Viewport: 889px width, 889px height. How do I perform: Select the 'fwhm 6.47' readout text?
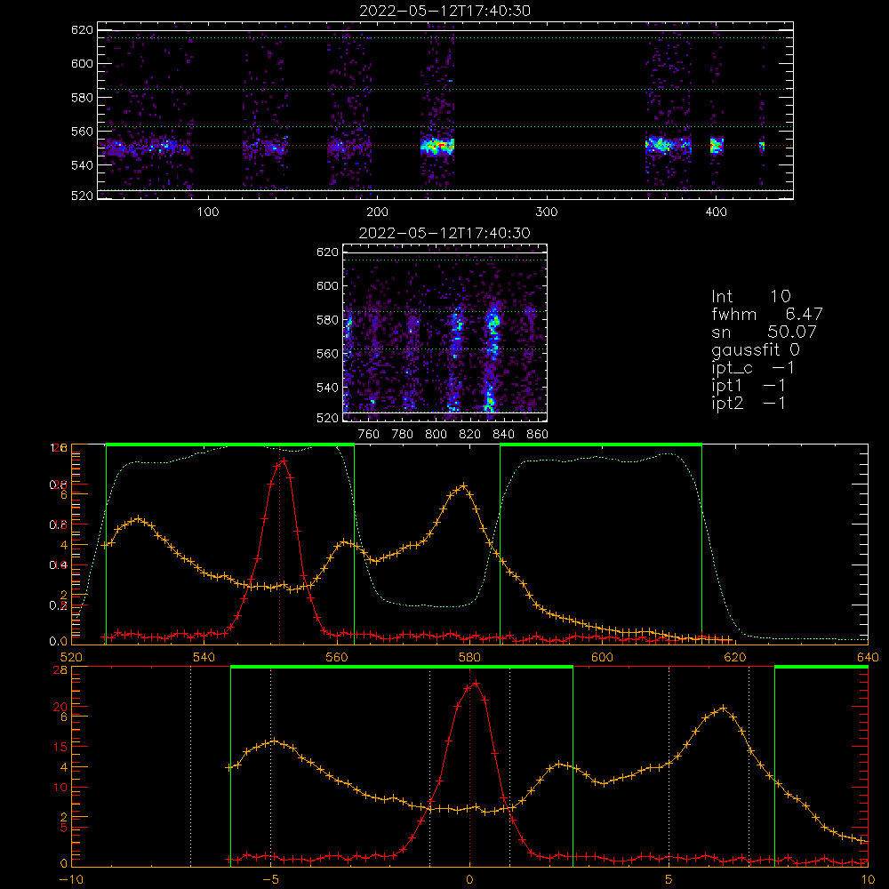tap(766, 314)
